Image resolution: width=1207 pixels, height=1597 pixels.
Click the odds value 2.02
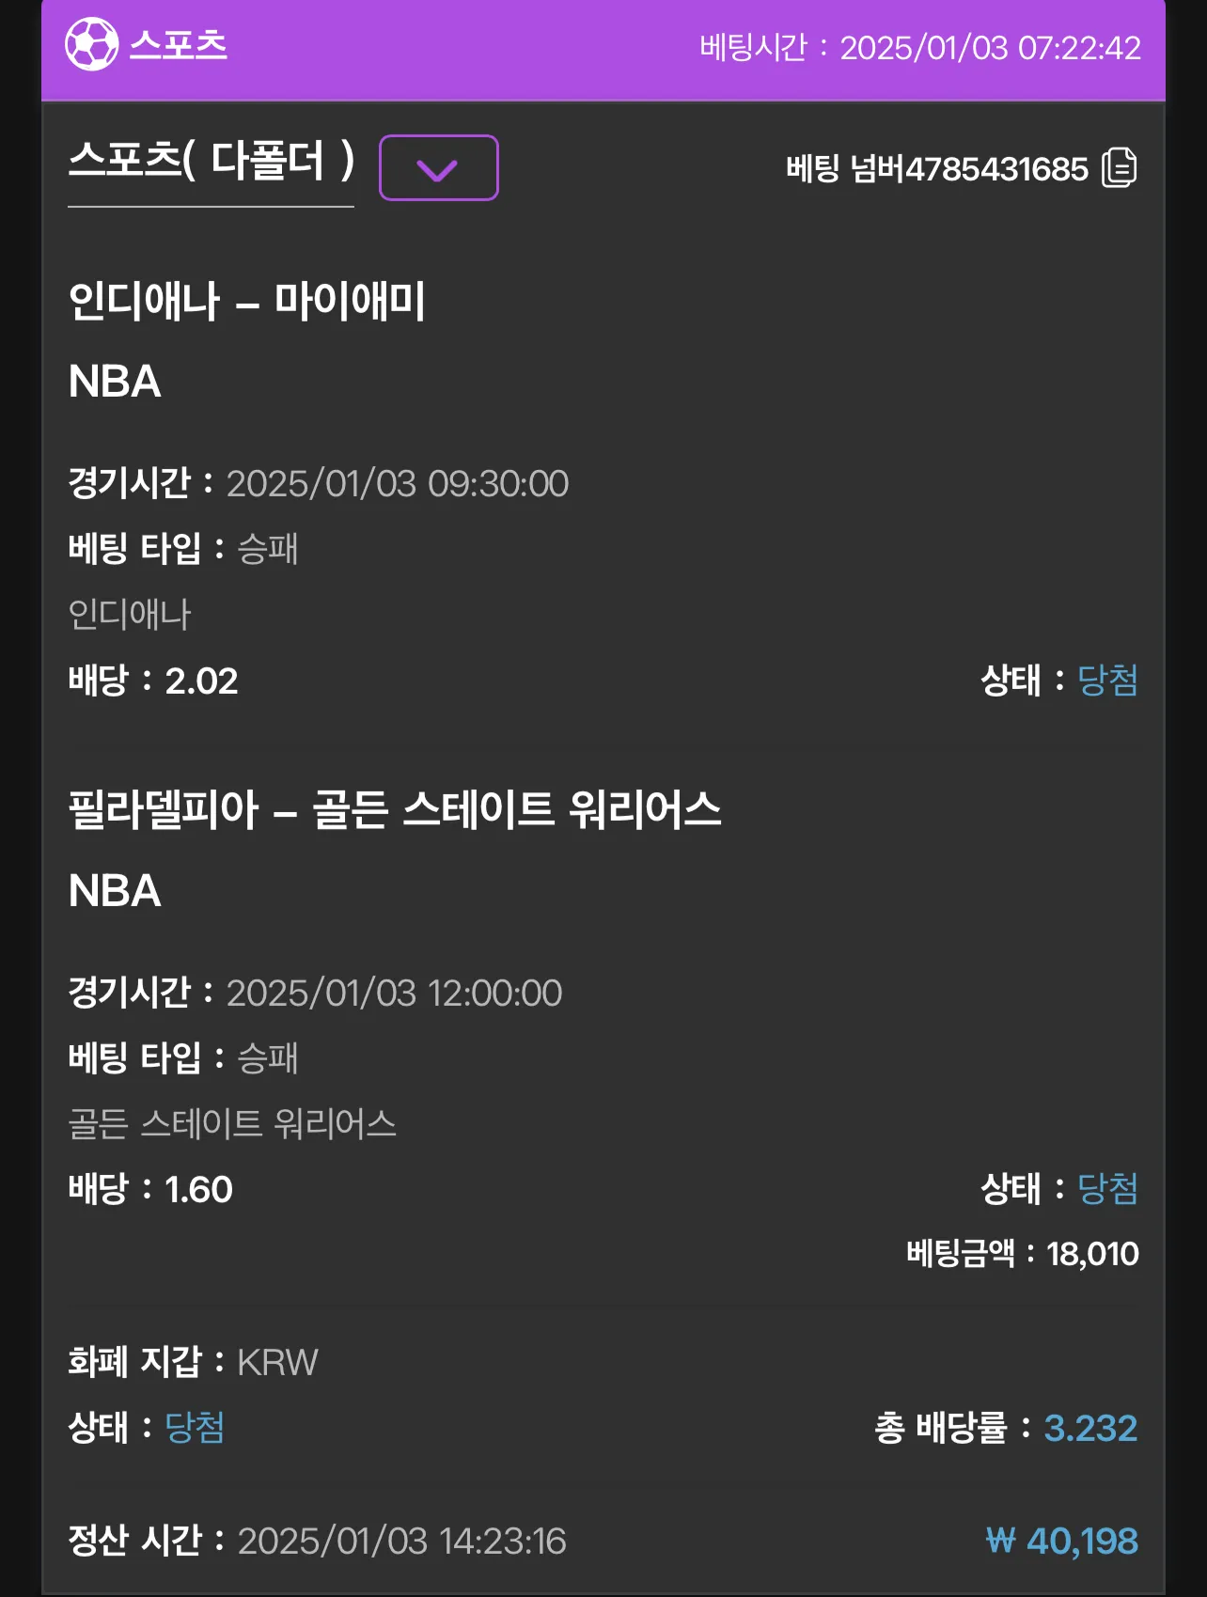(x=201, y=681)
